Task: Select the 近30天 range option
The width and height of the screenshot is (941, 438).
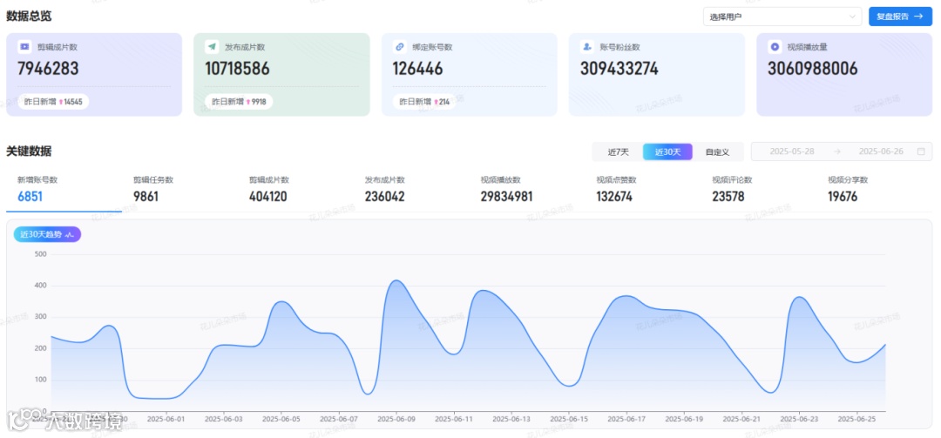Action: click(x=667, y=152)
